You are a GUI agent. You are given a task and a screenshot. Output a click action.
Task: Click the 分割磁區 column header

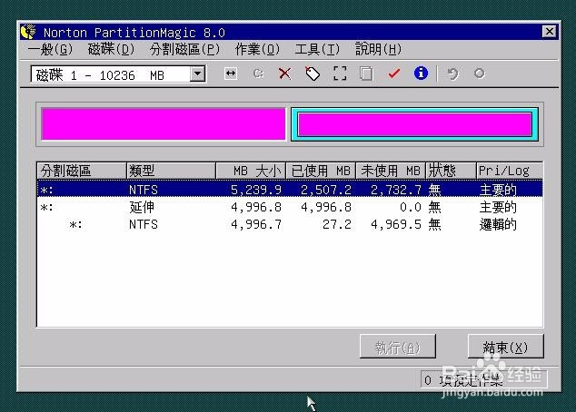[82, 171]
